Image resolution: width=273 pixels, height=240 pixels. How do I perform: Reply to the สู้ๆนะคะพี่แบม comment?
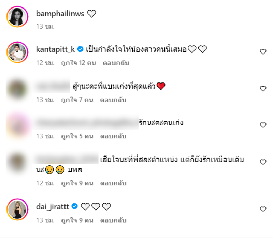[113, 100]
